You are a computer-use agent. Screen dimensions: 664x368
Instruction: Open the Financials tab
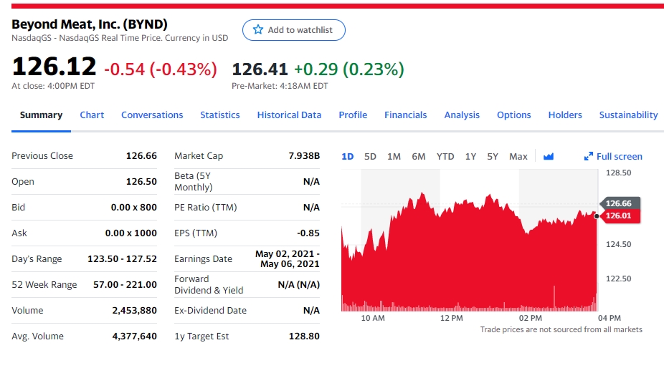[405, 115]
